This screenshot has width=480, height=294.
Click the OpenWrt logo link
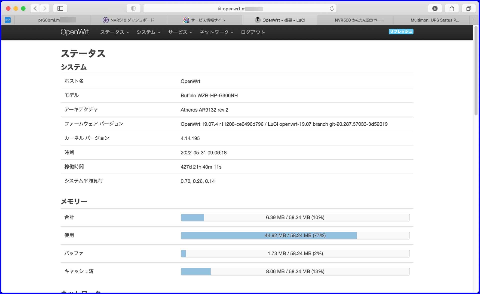point(74,32)
